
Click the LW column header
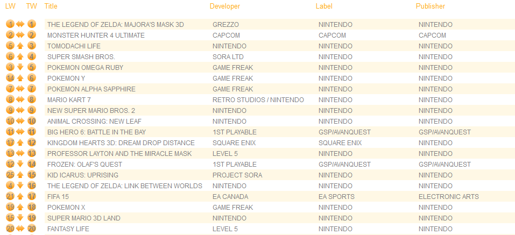[11, 6]
